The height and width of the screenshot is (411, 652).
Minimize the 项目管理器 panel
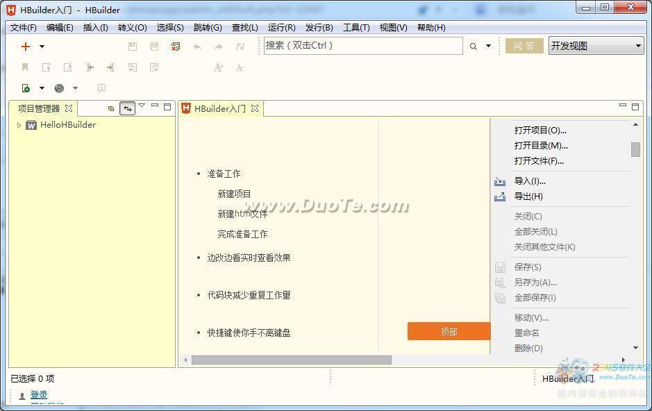click(x=155, y=106)
